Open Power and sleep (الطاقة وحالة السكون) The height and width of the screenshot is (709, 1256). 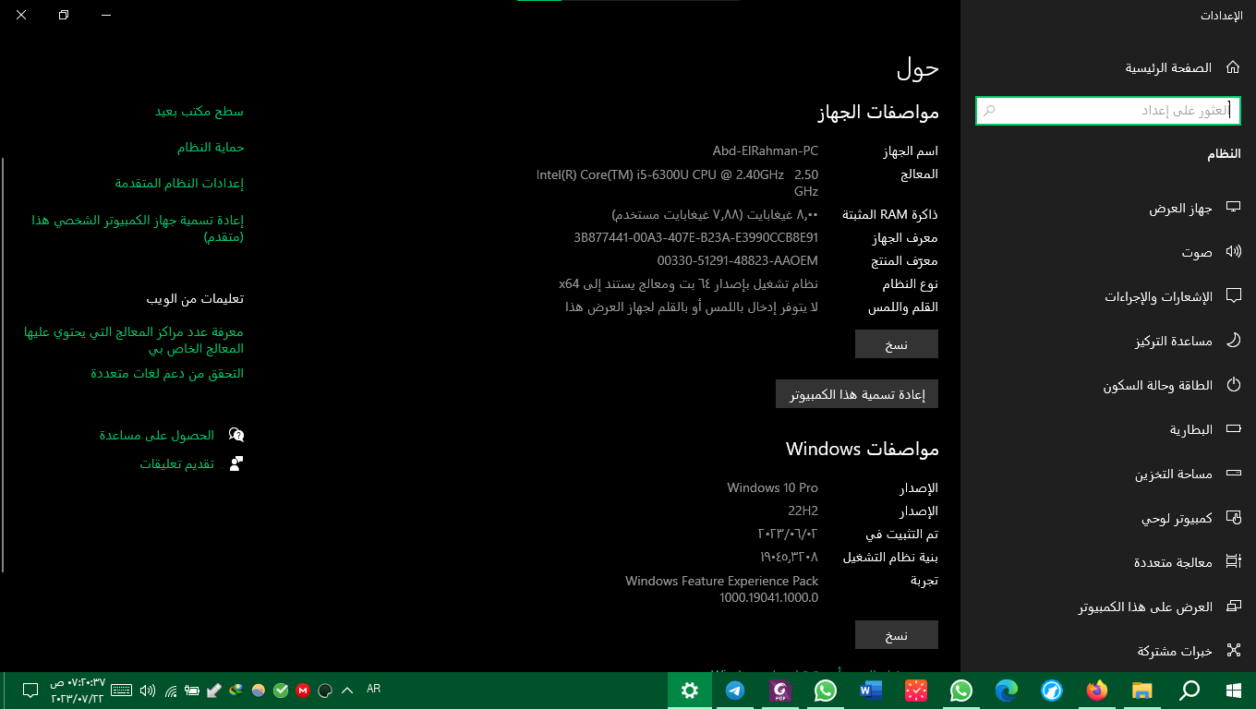pyautogui.click(x=1108, y=385)
